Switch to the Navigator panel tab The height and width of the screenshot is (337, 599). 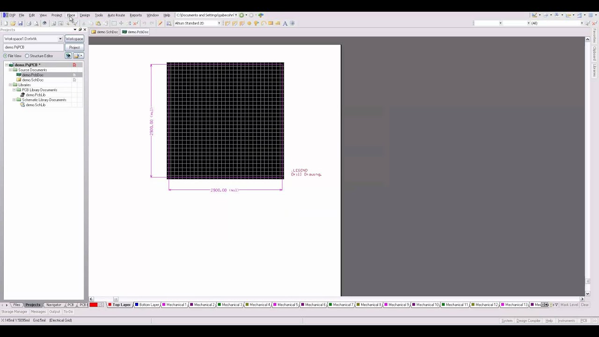coord(54,305)
